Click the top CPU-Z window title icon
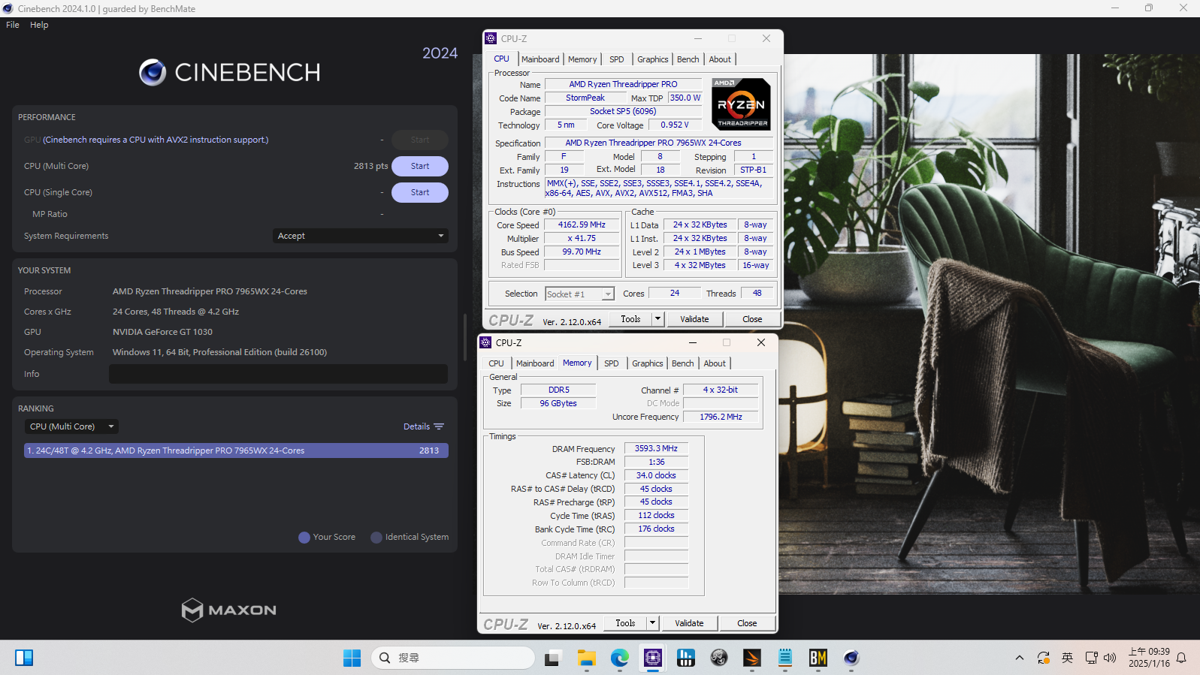Screen dimensions: 1200x675 [x=491, y=38]
